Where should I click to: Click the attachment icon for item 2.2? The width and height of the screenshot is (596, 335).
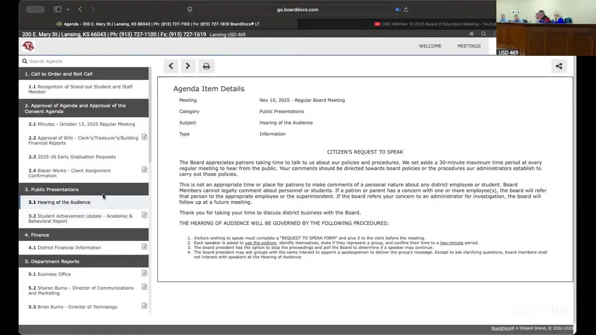144,137
